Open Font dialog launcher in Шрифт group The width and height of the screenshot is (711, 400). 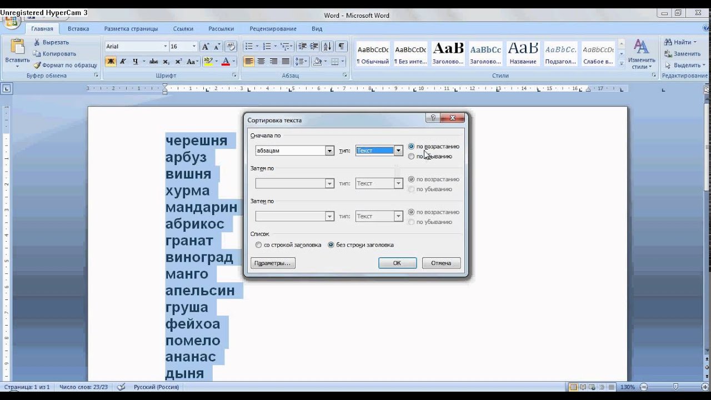click(x=234, y=75)
